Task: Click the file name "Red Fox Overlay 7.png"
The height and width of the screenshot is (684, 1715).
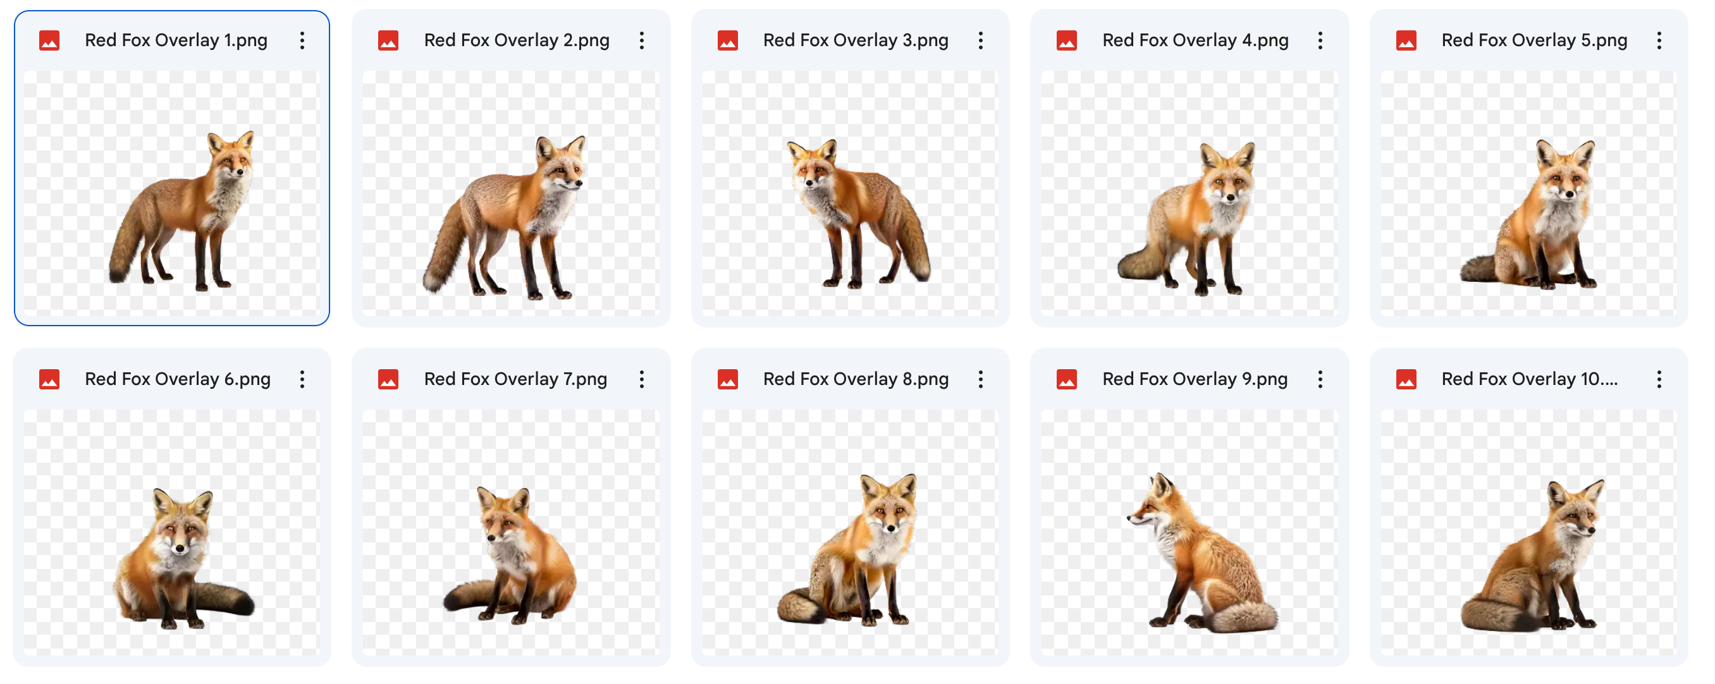Action: click(516, 379)
